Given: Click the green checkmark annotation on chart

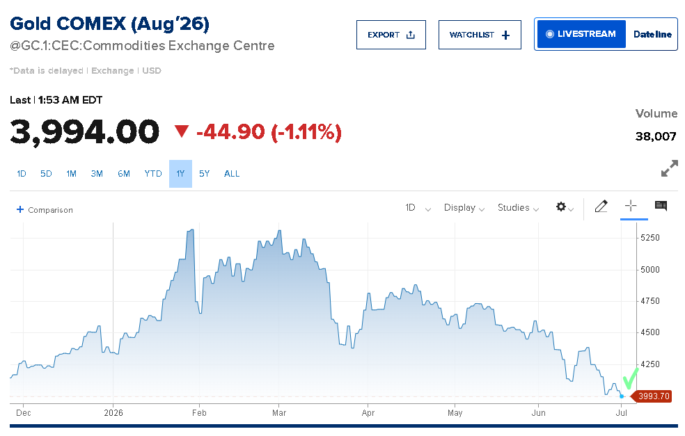Looking at the screenshot, I should click(630, 378).
